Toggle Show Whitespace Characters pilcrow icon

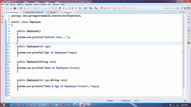[x=76, y=8]
